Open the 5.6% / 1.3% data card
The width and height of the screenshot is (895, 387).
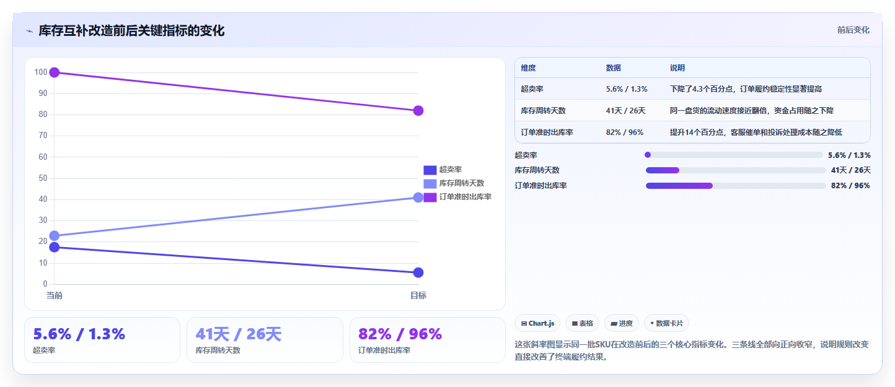(102, 340)
